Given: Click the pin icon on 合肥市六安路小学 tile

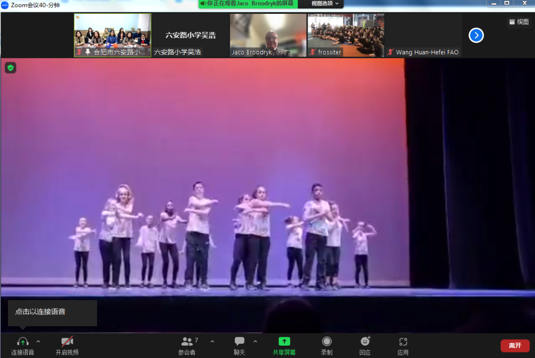Looking at the screenshot, I should [x=88, y=52].
